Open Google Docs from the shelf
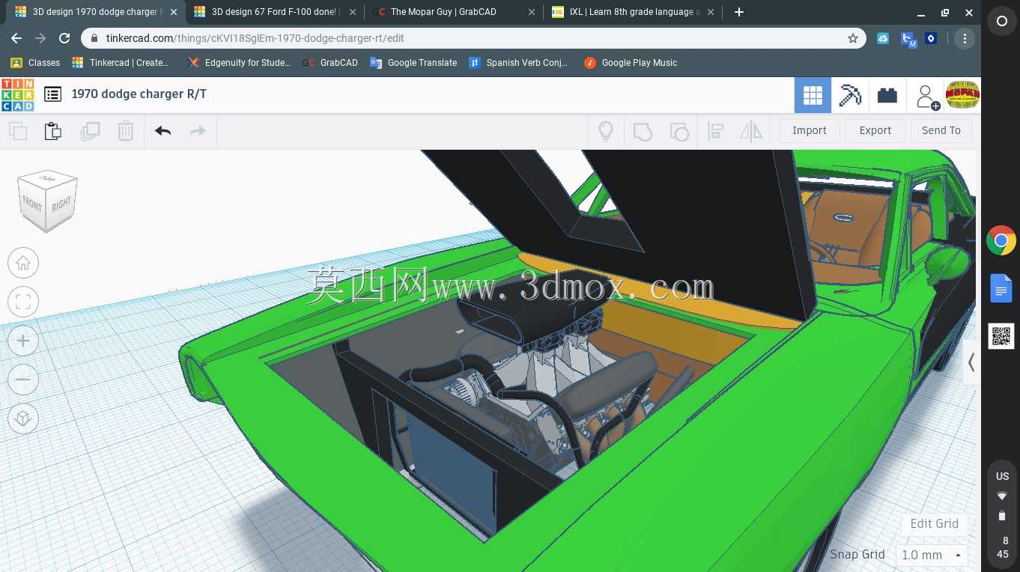The image size is (1020, 572). [x=1001, y=288]
